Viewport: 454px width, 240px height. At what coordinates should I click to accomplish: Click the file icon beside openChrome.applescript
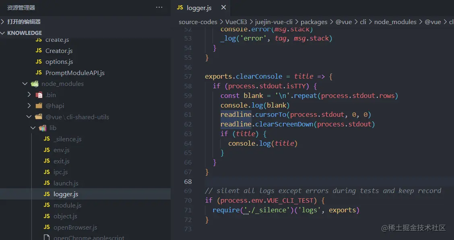[x=46, y=238]
